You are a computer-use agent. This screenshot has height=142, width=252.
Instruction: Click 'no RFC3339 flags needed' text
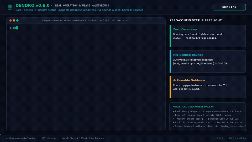201,38
